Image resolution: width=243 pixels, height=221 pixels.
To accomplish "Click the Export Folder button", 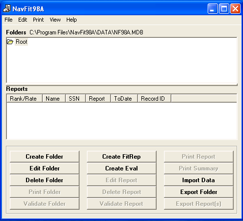I will coord(199,192).
